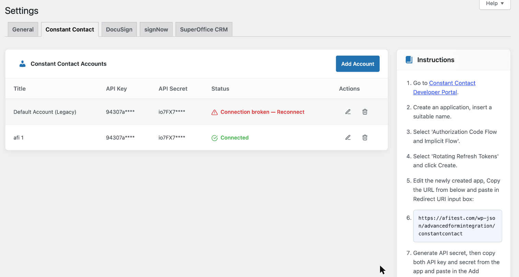
Task: Click the Add Account button
Action: [358, 64]
